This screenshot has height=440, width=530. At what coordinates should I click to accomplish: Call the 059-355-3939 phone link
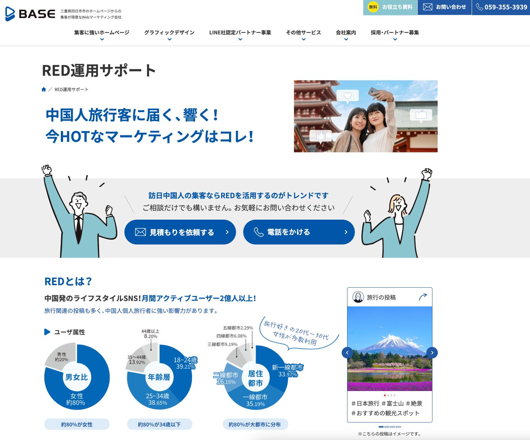click(x=501, y=8)
